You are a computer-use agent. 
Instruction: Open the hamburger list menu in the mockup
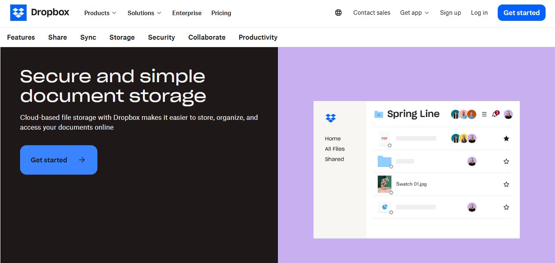[484, 115]
